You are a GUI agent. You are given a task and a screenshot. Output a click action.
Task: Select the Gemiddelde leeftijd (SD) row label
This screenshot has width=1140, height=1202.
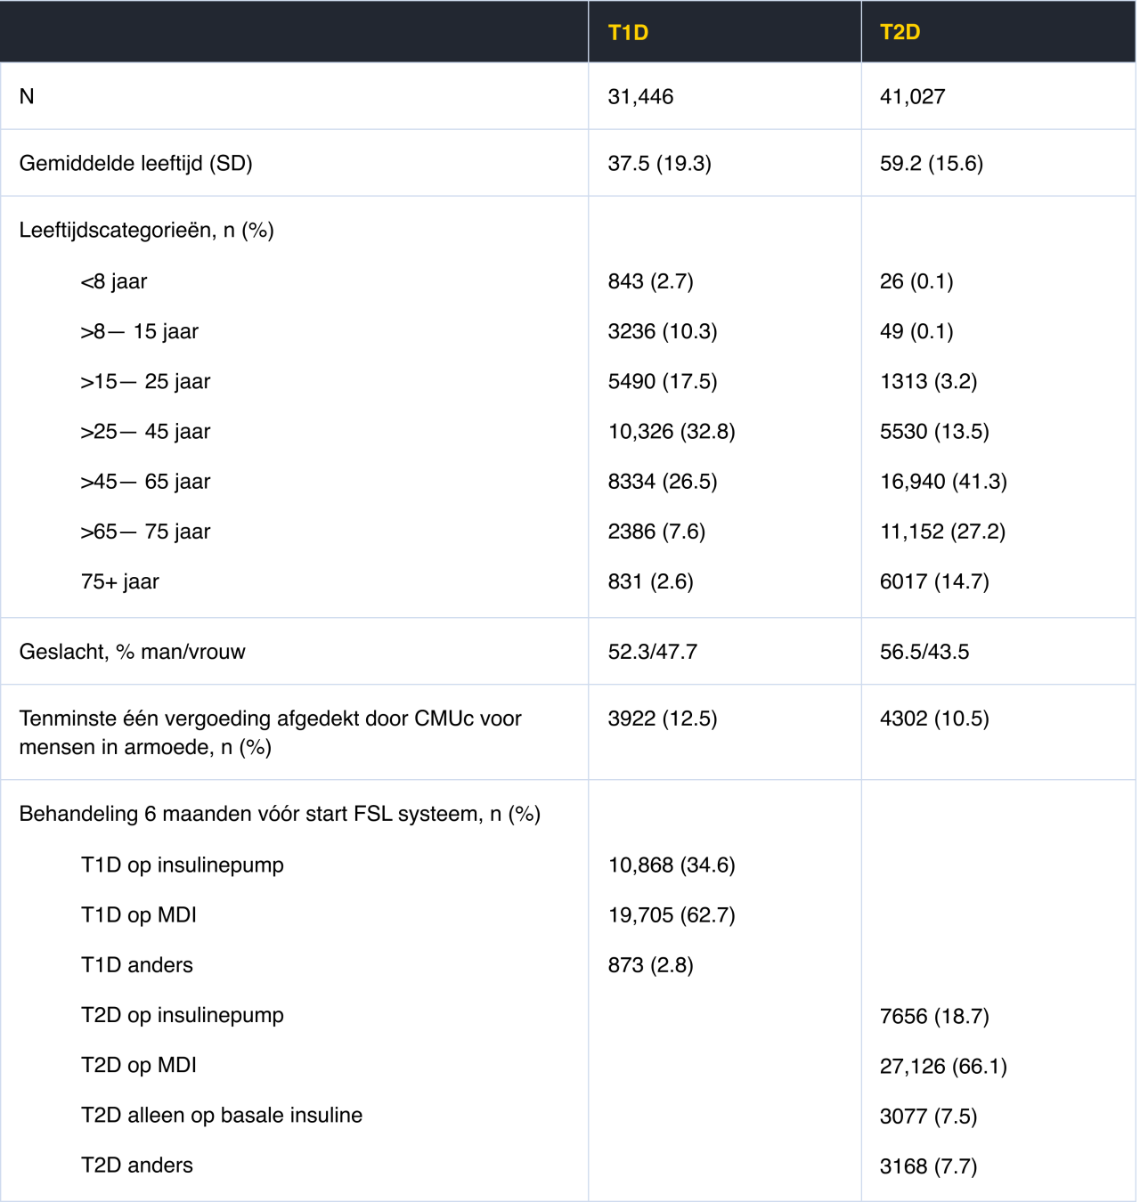[x=135, y=163]
